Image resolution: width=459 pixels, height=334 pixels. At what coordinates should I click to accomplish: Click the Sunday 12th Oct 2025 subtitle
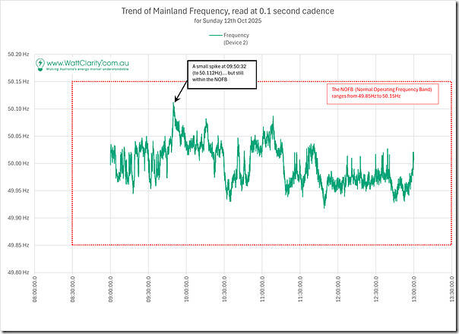229,20
